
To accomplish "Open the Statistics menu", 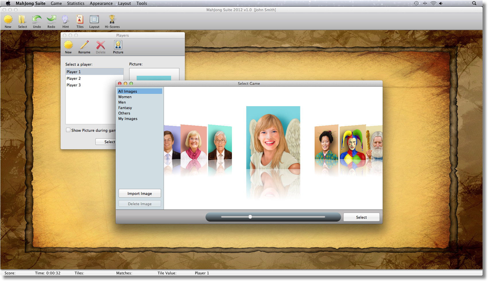I will [x=75, y=3].
